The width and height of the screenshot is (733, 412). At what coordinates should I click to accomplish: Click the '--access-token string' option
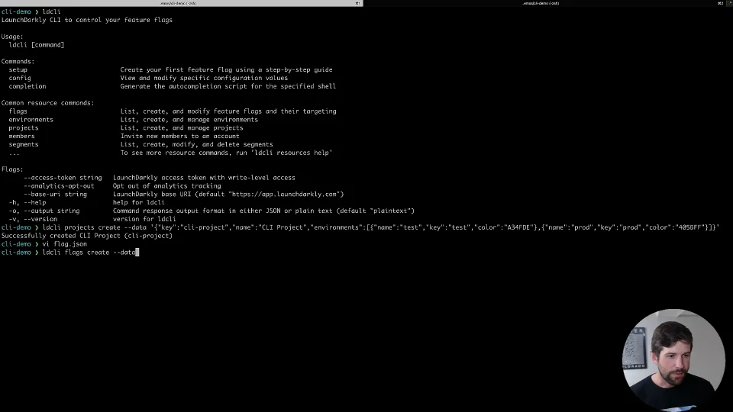[x=63, y=178]
